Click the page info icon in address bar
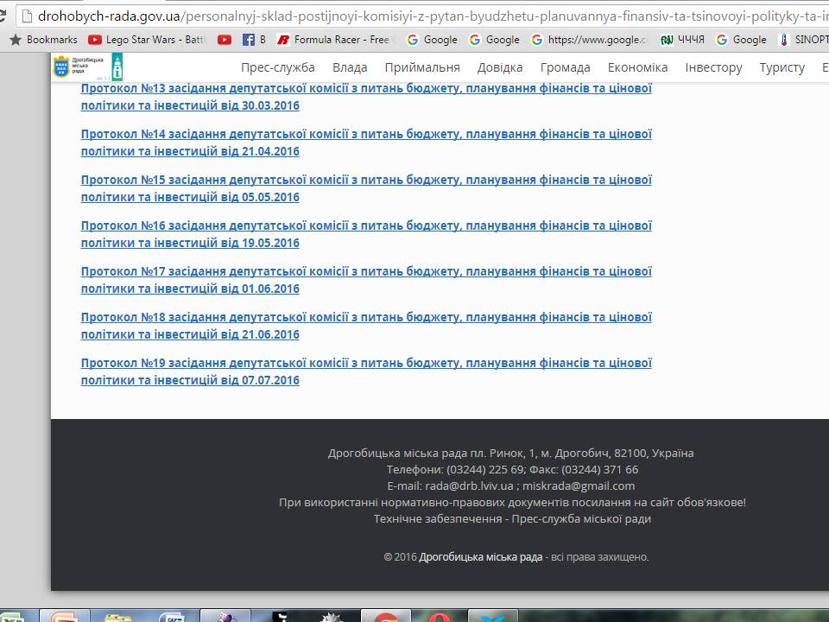This screenshot has width=829, height=622. click(x=27, y=16)
